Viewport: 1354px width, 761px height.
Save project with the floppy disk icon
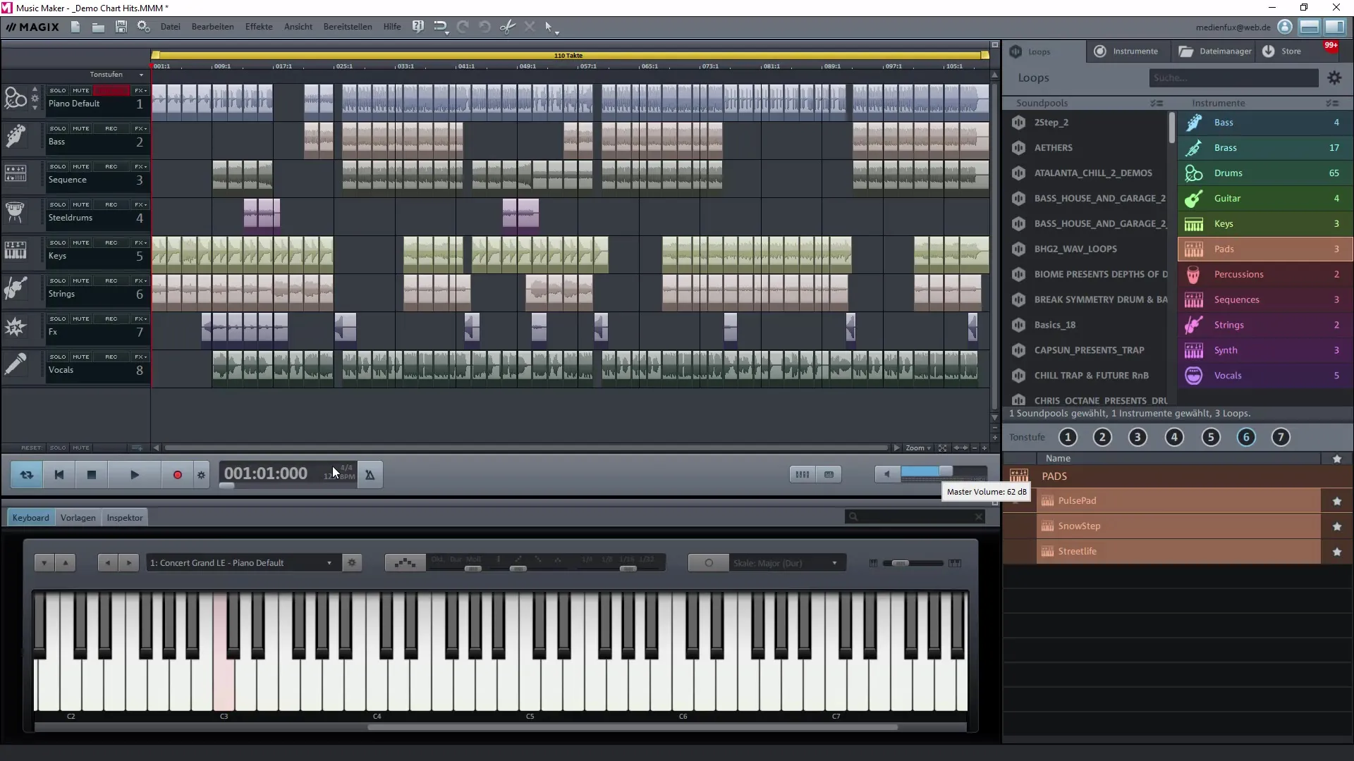[x=121, y=27]
